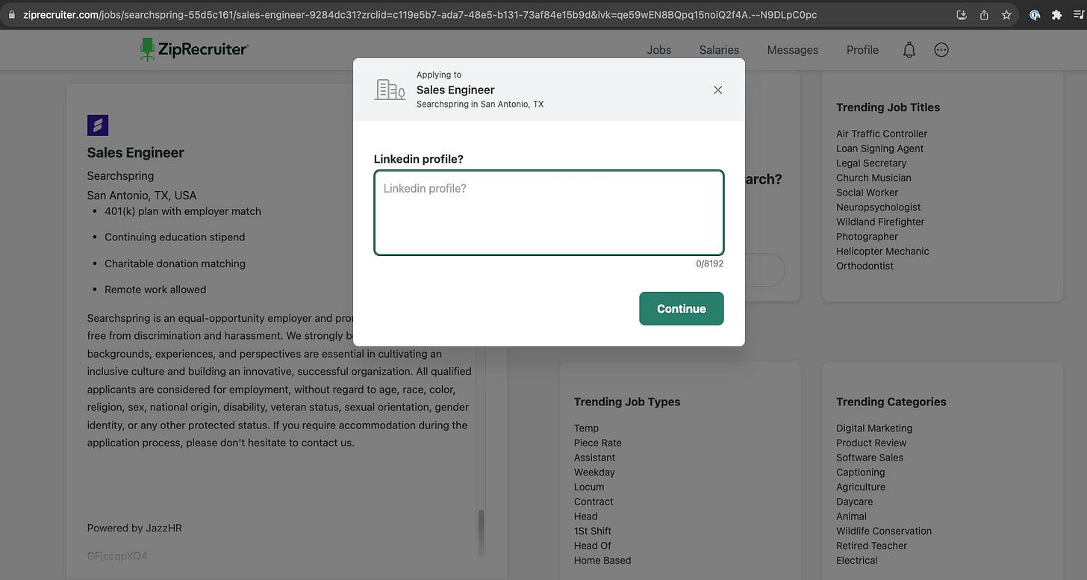
Task: Open Software Sales category link
Action: 870,458
